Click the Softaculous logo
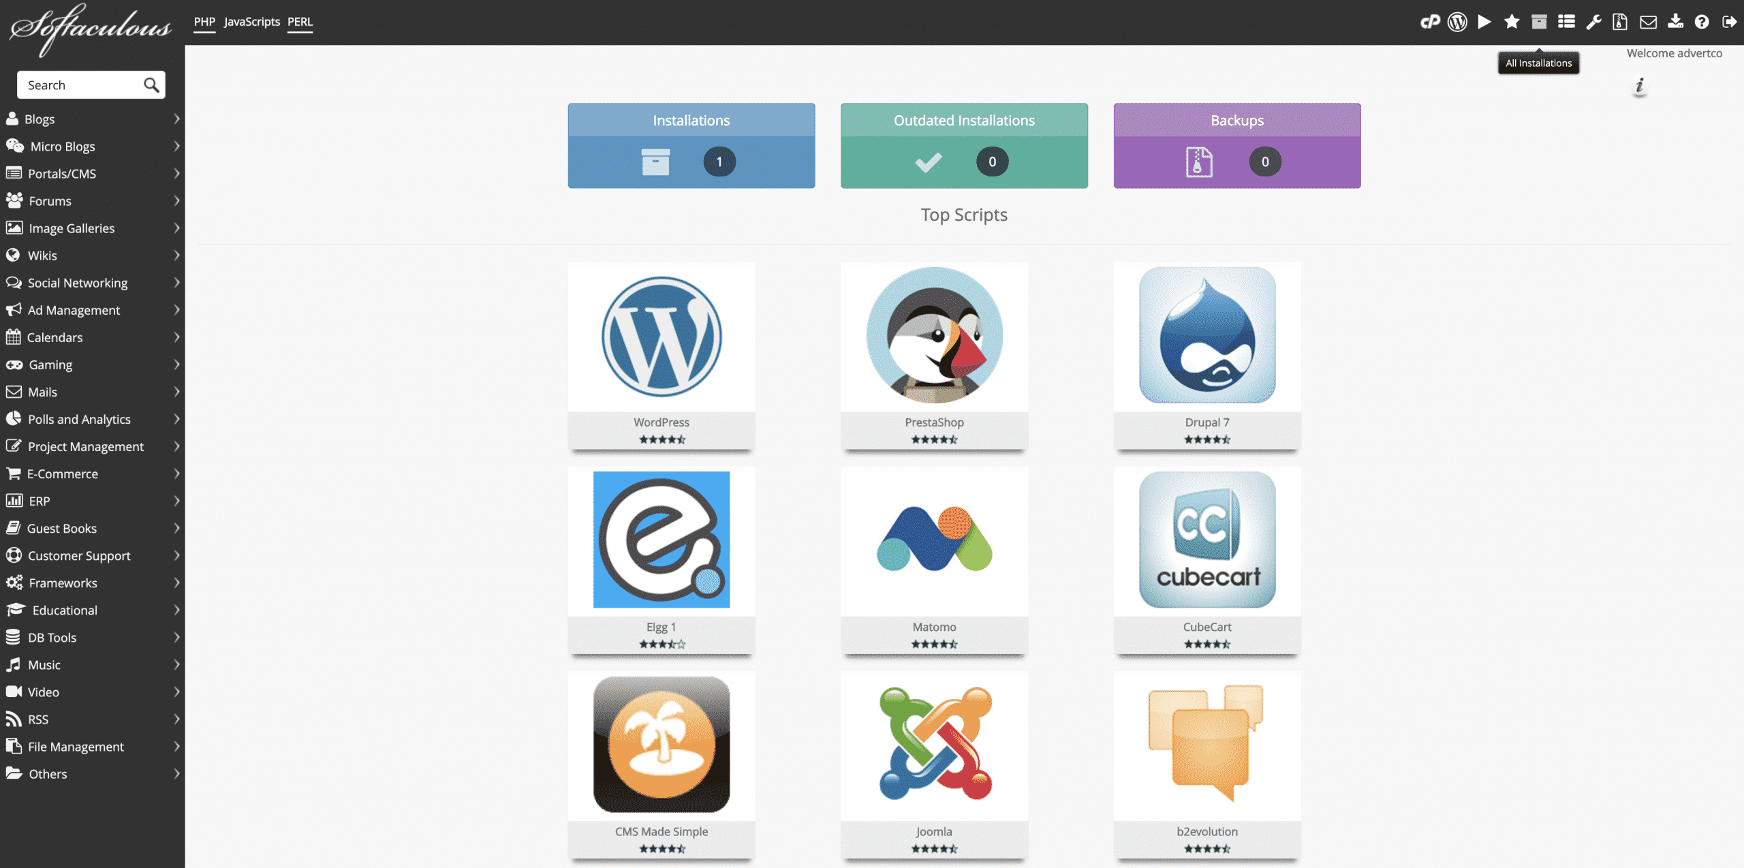1744x868 pixels. (90, 29)
